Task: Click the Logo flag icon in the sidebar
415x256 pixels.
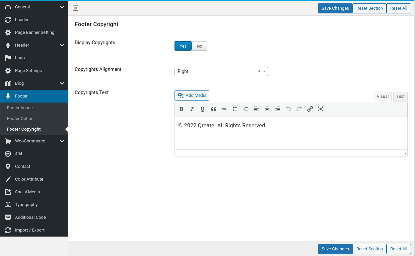Action: click(8, 58)
